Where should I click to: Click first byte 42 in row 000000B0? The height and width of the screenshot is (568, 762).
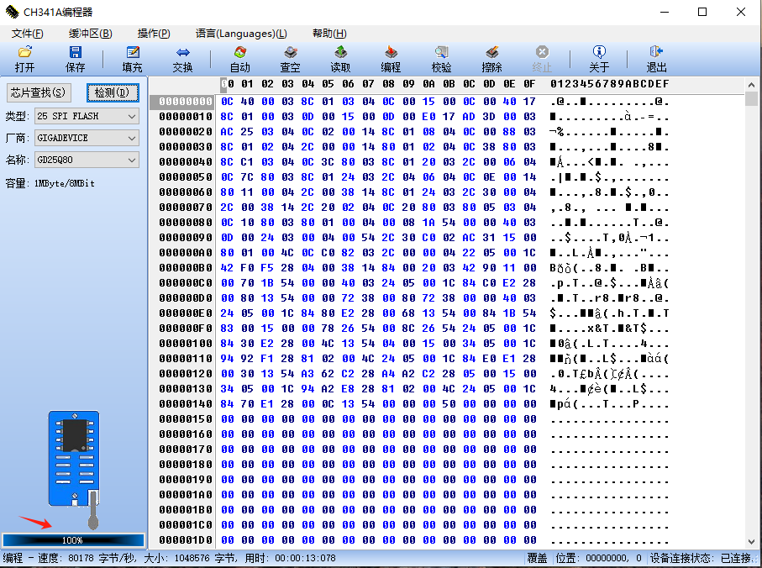[227, 268]
